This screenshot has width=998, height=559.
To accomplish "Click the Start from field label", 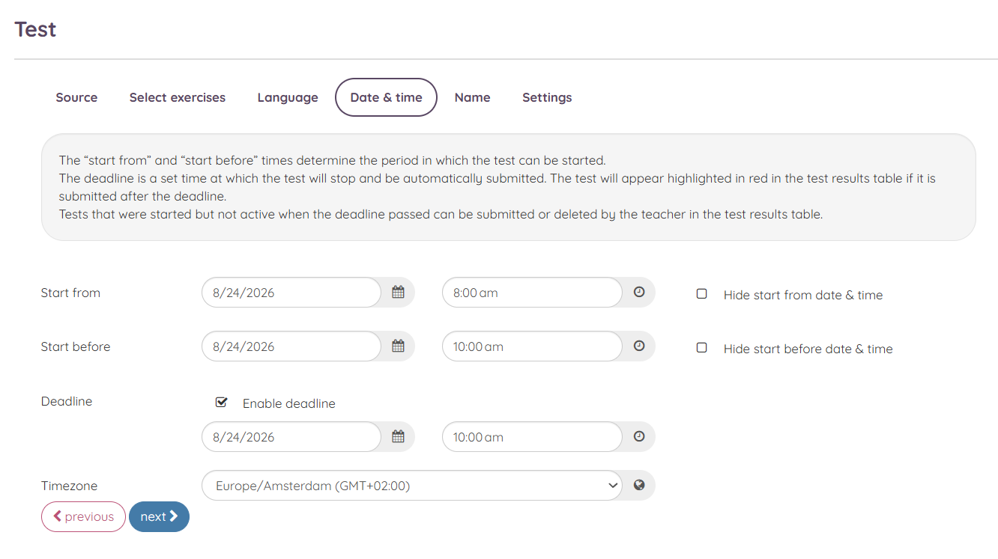I will tap(70, 293).
